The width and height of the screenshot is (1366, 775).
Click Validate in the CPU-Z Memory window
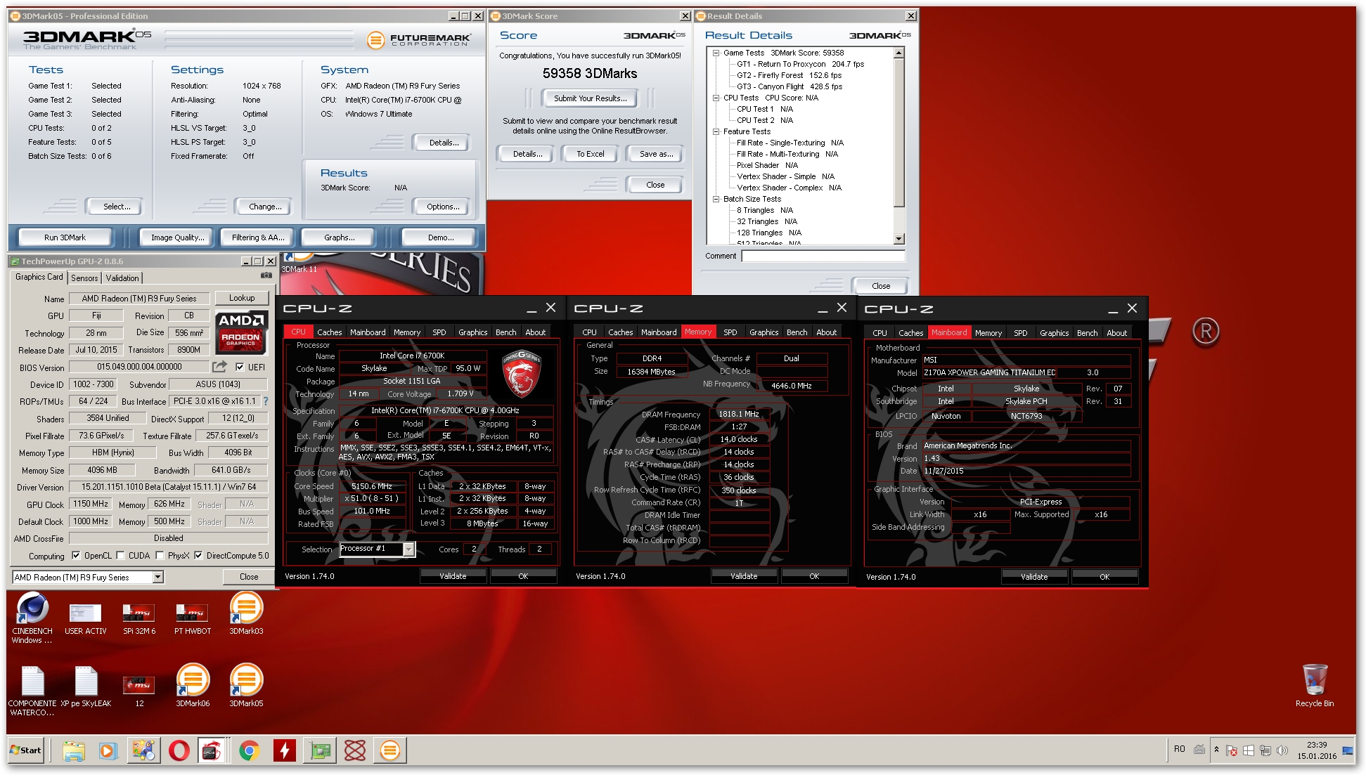744,576
